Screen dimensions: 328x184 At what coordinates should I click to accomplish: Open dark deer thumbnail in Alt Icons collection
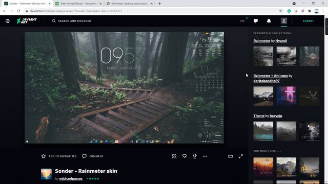(310, 96)
